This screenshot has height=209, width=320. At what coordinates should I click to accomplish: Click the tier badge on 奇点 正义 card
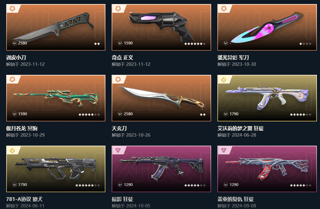coord(118,9)
